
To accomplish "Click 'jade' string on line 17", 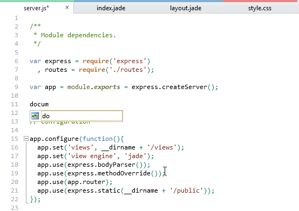I will tap(135, 156).
